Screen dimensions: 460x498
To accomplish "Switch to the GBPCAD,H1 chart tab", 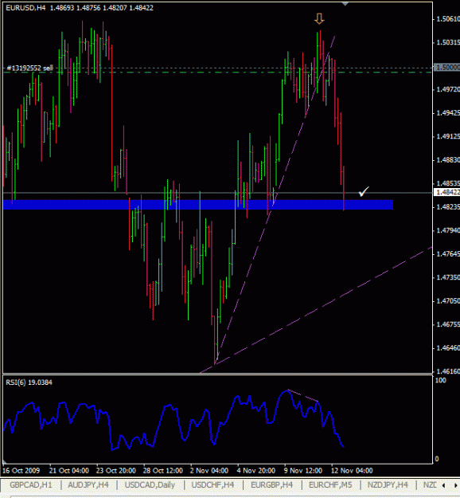I will tap(31, 485).
